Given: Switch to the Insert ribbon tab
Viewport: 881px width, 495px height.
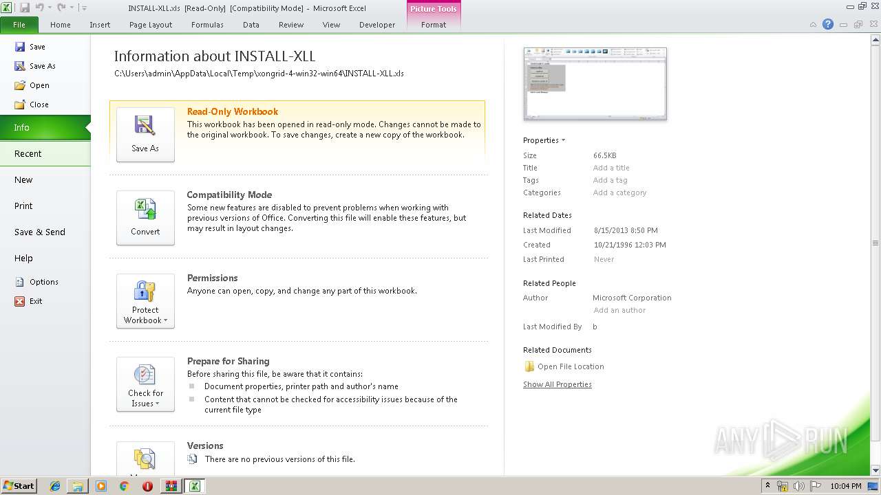Looking at the screenshot, I should (100, 25).
